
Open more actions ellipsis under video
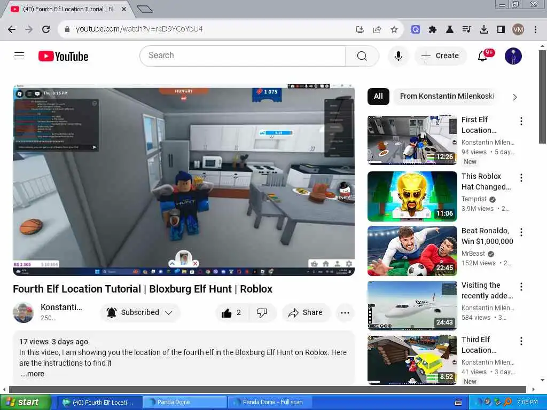[x=345, y=313]
